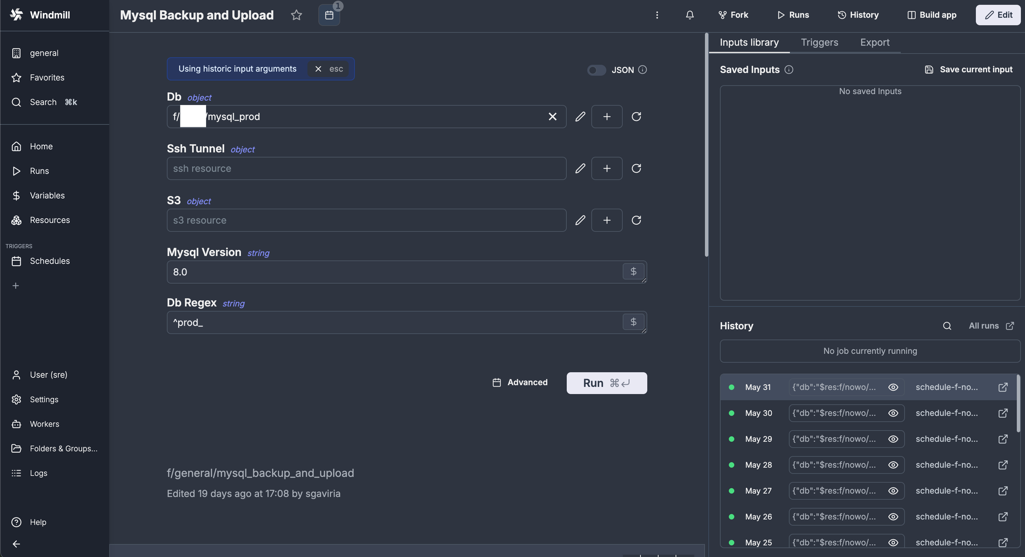Preview May 31 run inputs eye icon
Screen dimensions: 1025x557
(x=893, y=387)
